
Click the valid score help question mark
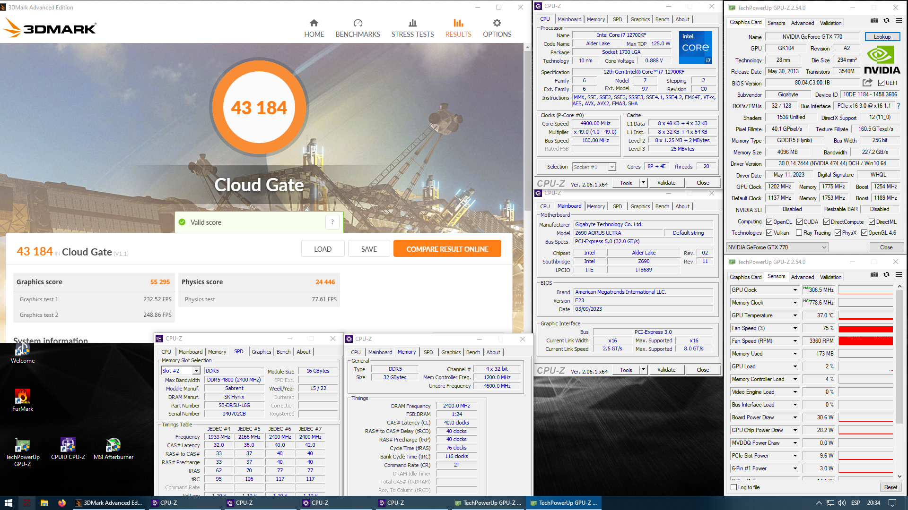(x=332, y=222)
